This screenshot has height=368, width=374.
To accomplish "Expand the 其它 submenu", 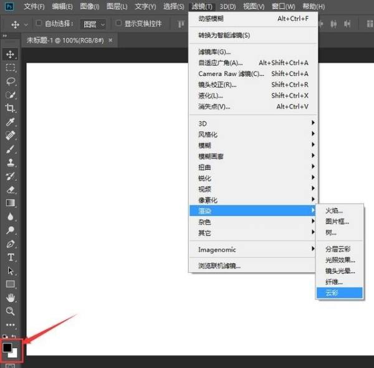I will tap(252, 233).
